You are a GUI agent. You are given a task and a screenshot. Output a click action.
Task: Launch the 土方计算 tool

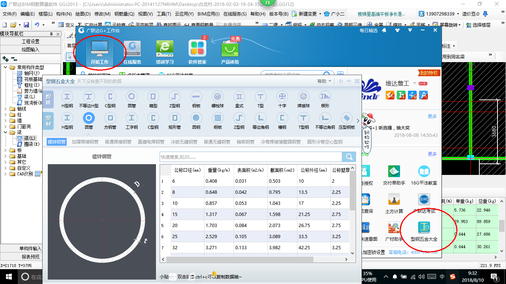394,203
